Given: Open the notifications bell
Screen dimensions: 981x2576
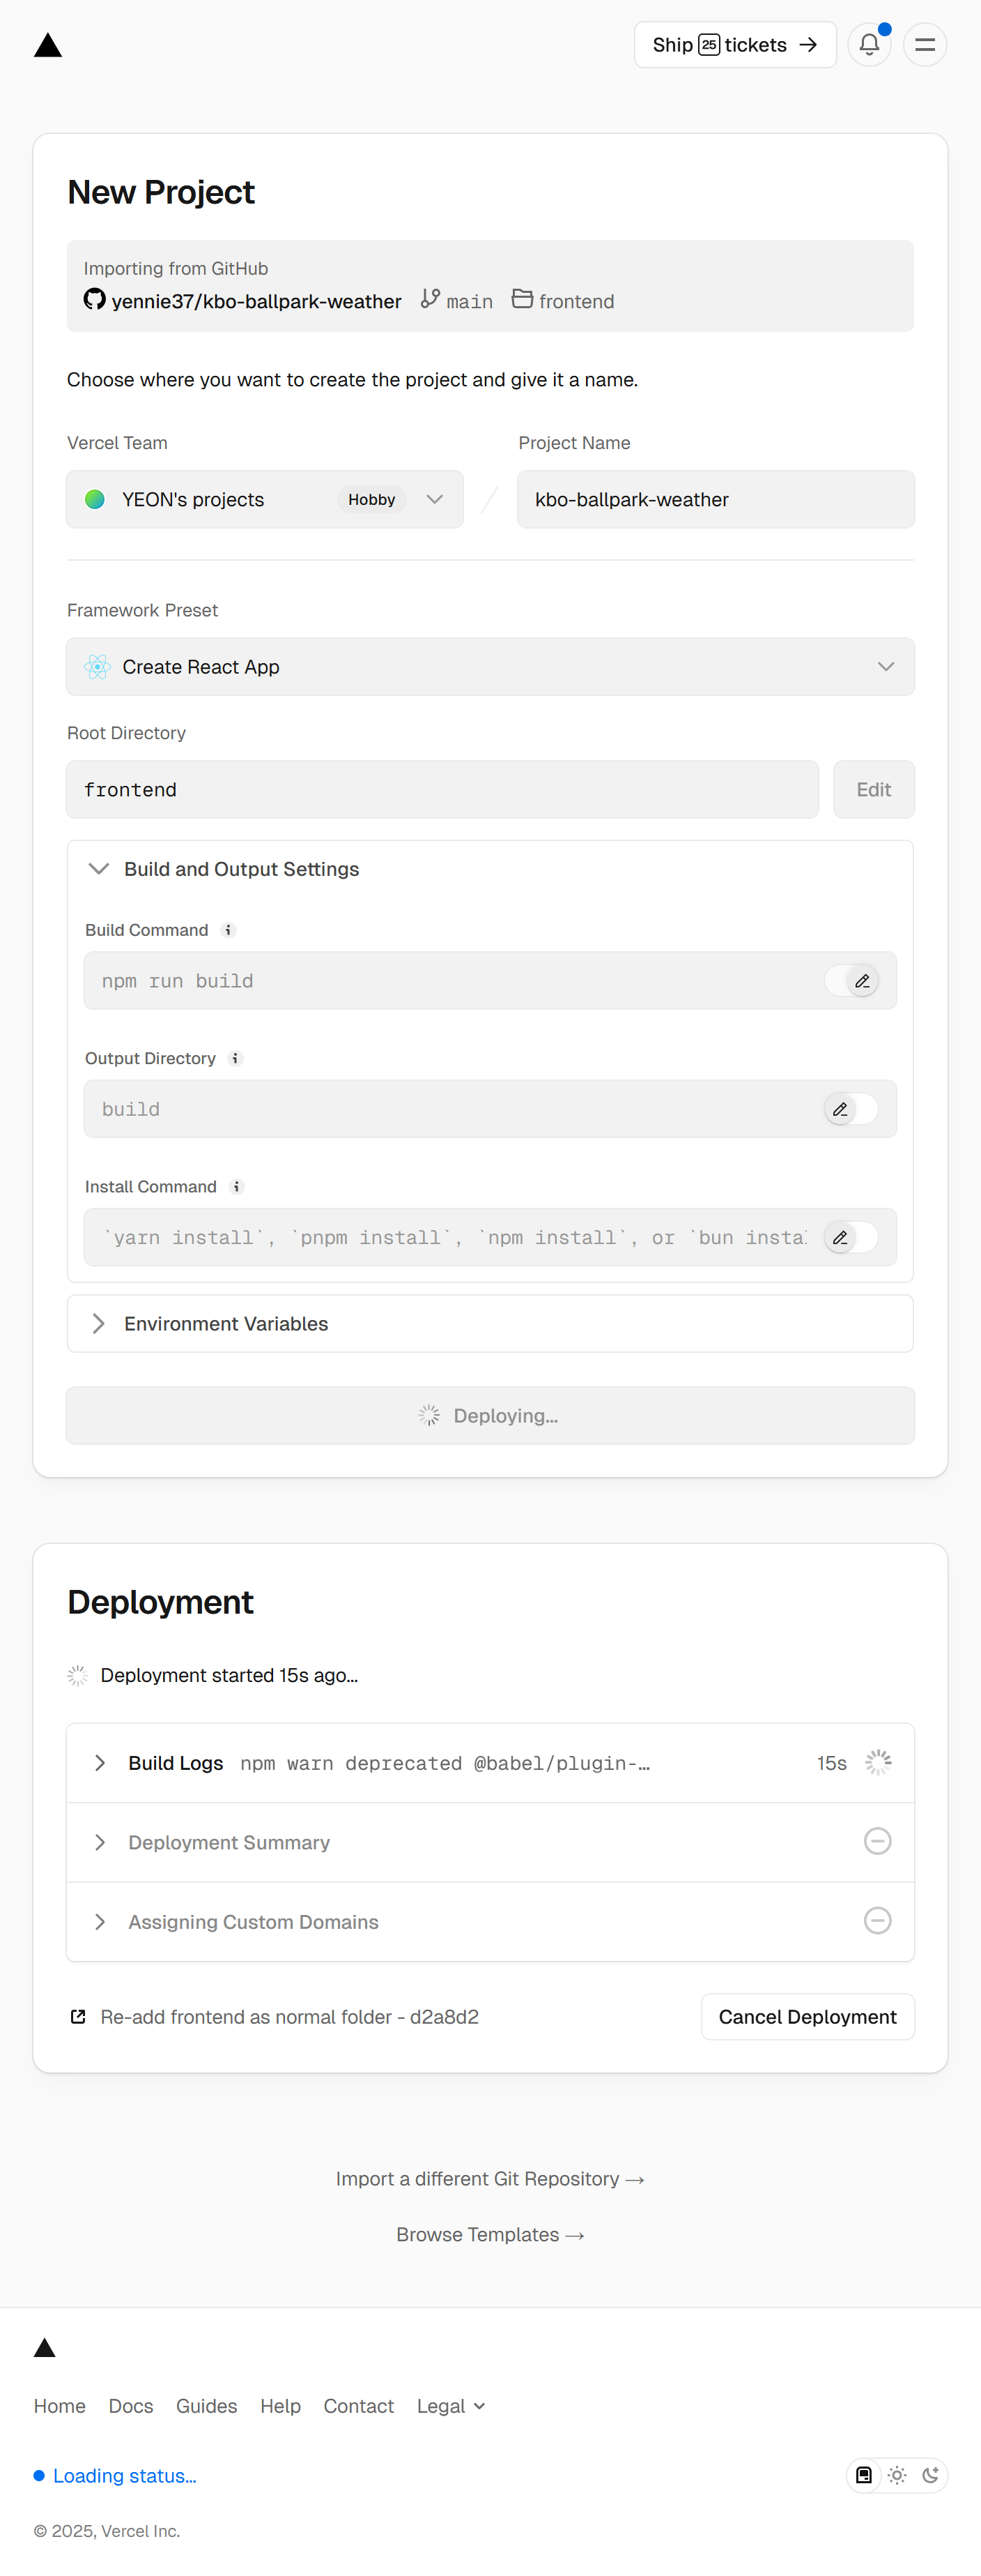Looking at the screenshot, I should [x=869, y=44].
